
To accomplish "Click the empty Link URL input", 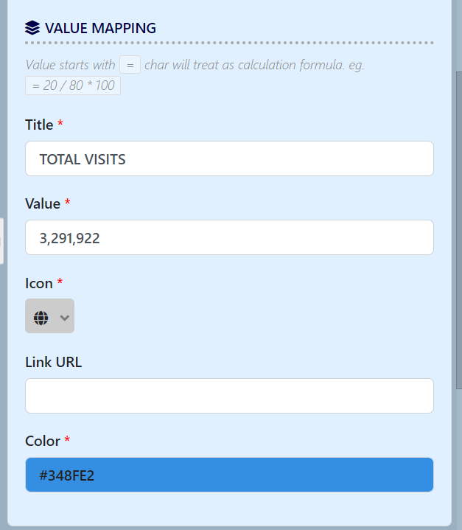I will 229,396.
